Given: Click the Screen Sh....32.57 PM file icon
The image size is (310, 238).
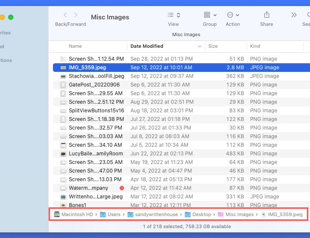Looking at the screenshot, I should tap(63, 128).
